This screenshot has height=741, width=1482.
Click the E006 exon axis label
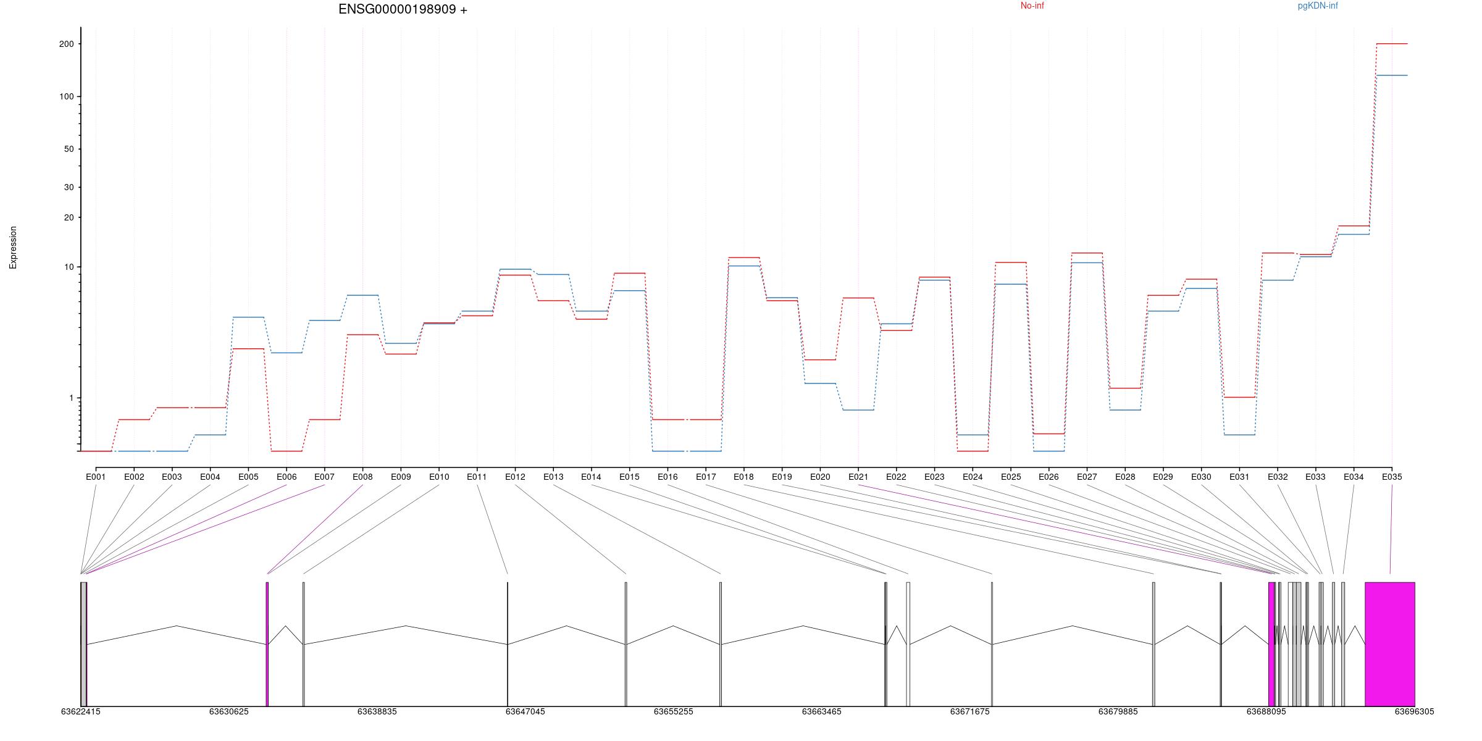(287, 477)
